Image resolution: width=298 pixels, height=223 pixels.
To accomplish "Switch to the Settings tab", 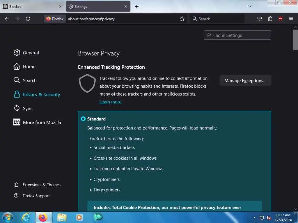I will [98, 6].
